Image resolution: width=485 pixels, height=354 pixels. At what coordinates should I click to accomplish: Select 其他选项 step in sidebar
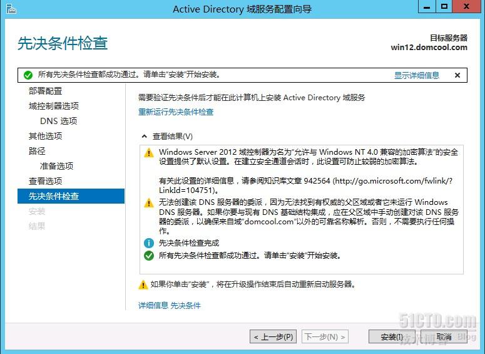[x=46, y=136]
